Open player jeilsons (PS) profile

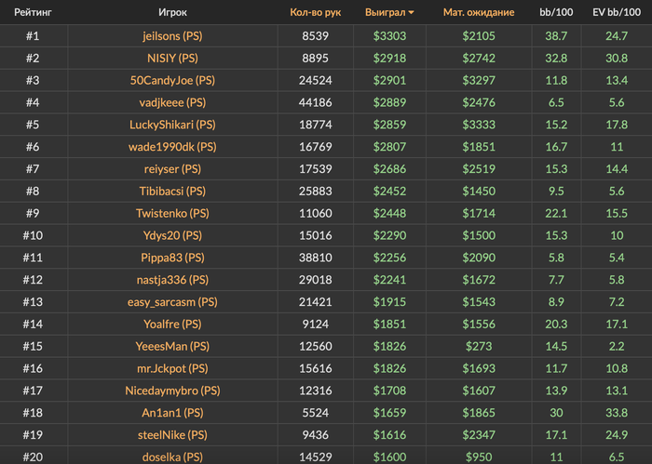(172, 36)
